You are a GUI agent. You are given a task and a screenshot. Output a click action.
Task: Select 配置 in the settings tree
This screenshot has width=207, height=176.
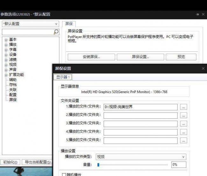13,95
